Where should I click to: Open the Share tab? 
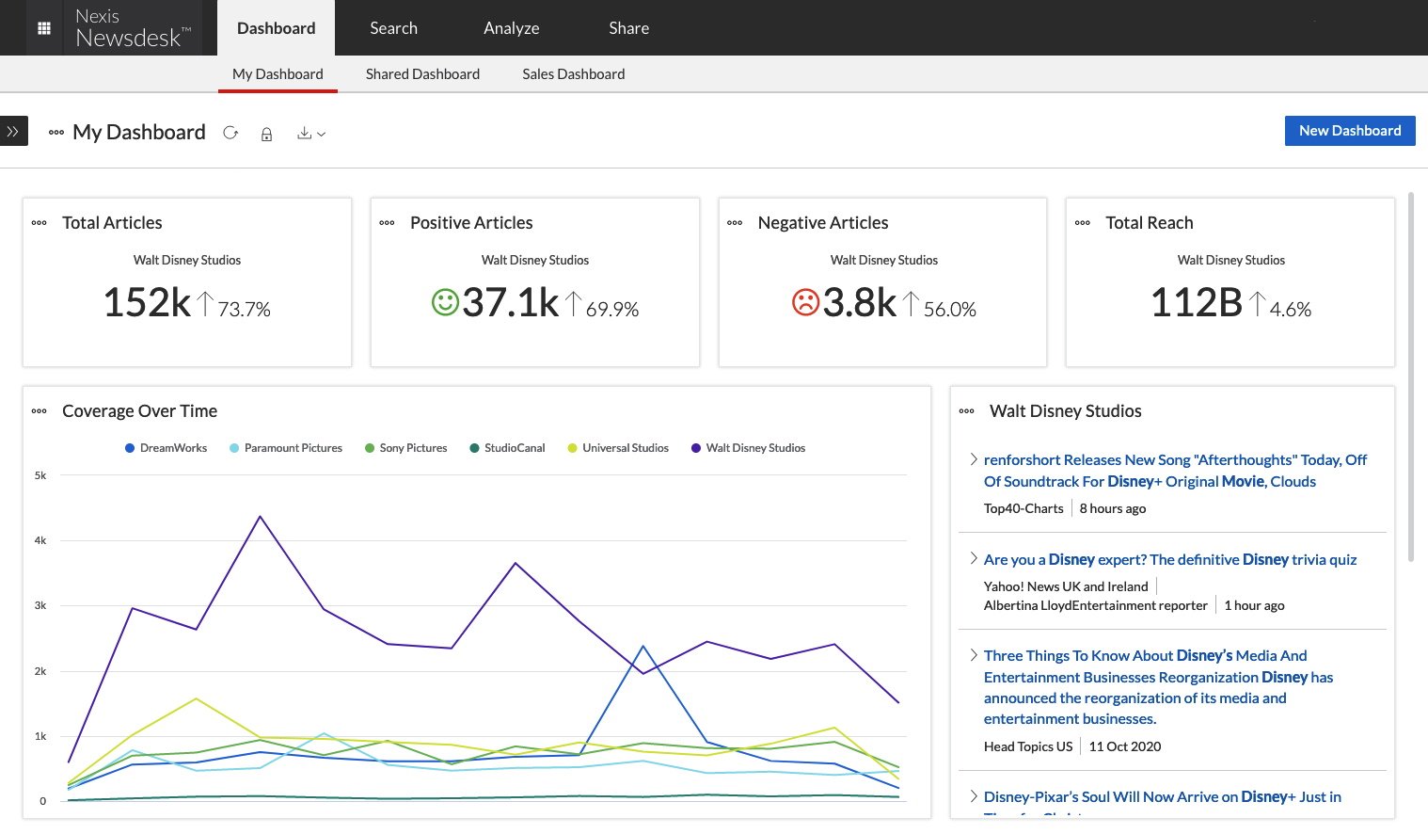tap(628, 28)
